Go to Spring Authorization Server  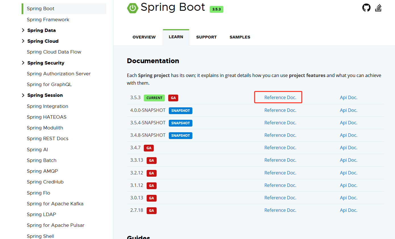pyautogui.click(x=59, y=74)
